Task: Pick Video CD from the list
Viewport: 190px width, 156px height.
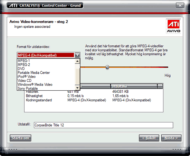Action: click(25, 81)
